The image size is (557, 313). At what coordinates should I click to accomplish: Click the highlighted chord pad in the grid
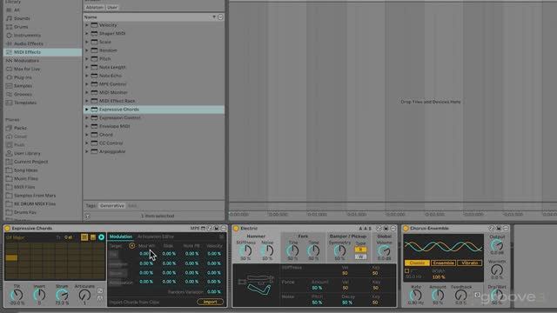click(11, 258)
